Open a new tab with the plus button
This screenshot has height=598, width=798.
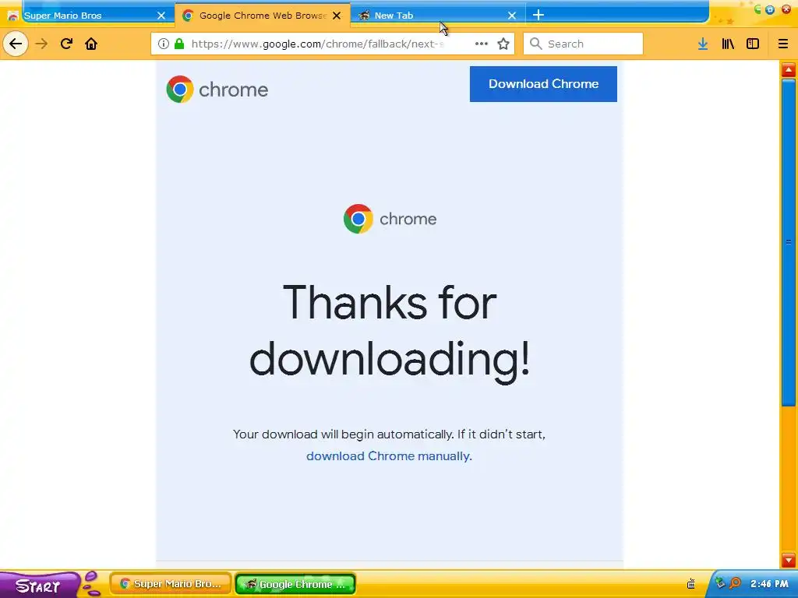(x=538, y=16)
